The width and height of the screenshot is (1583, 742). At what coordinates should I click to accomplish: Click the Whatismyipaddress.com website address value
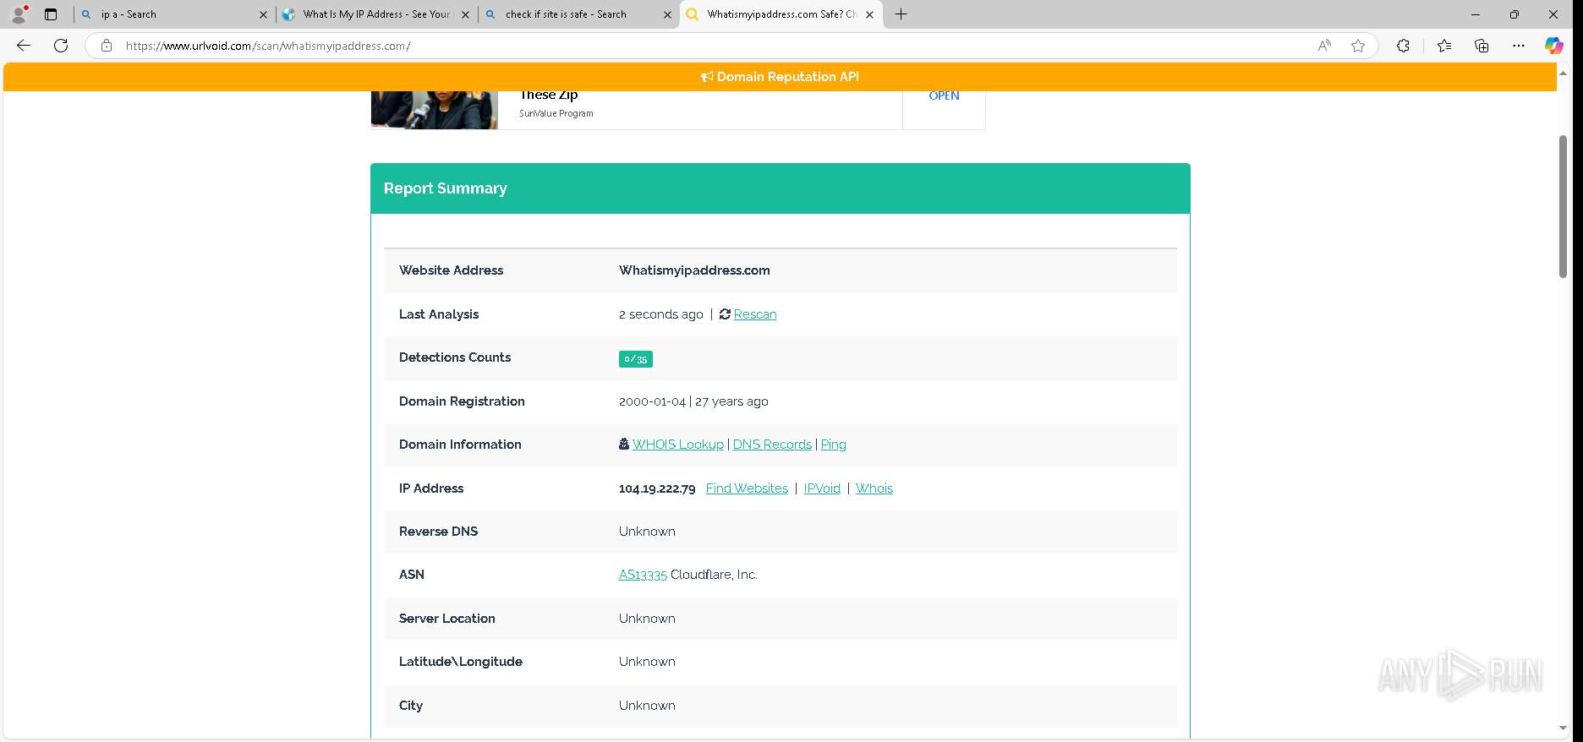tap(694, 270)
